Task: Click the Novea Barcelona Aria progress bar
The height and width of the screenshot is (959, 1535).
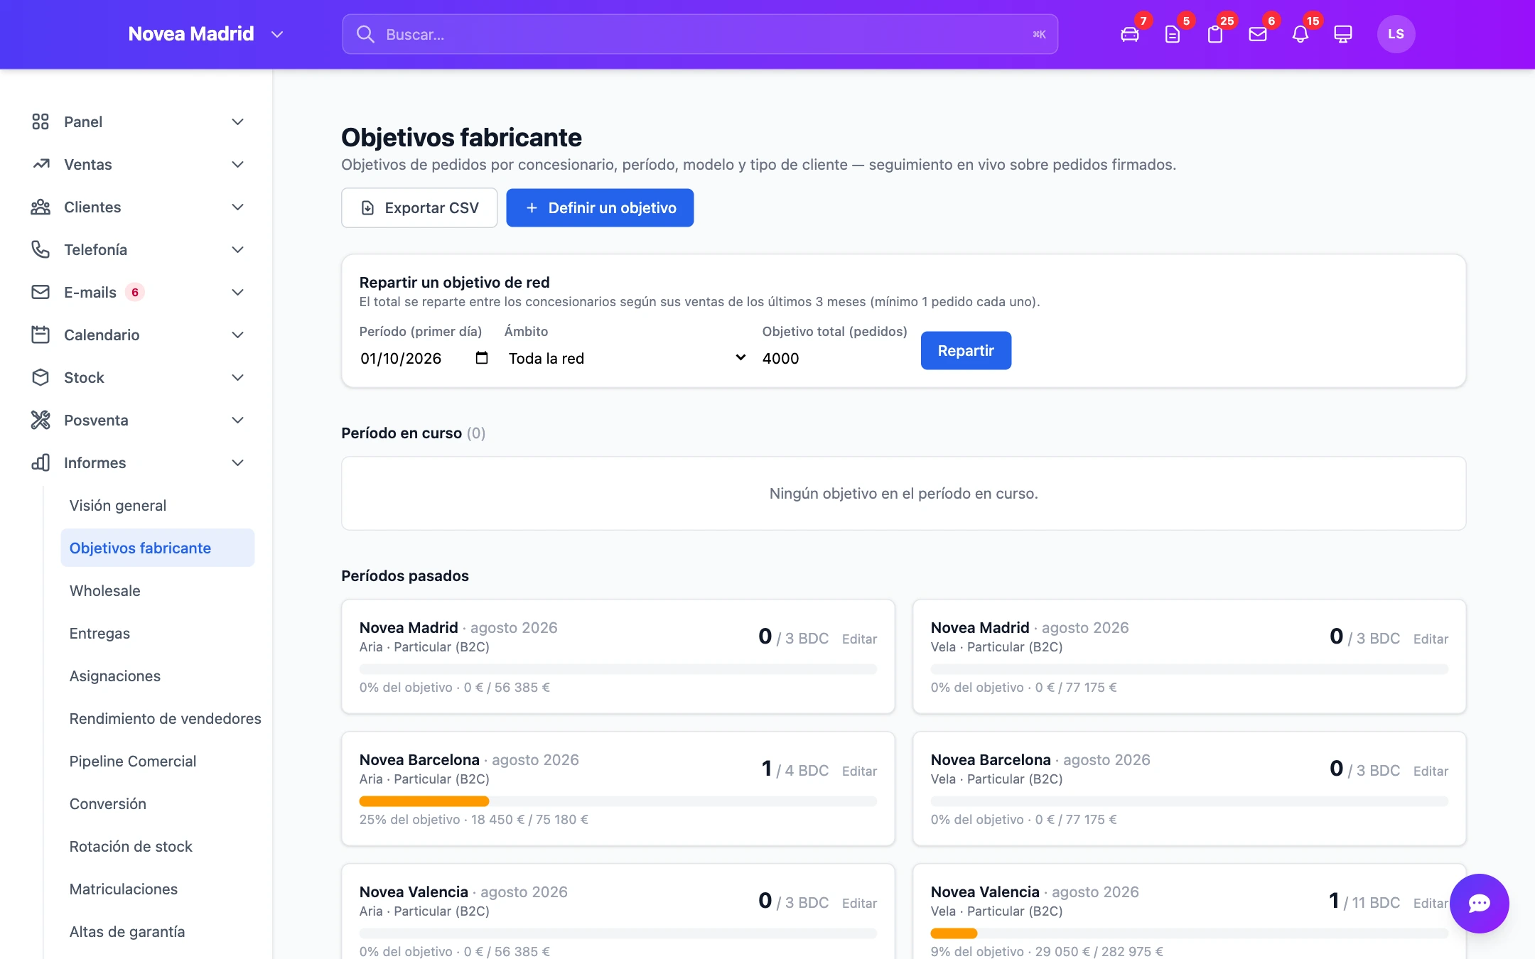Action: (x=618, y=801)
